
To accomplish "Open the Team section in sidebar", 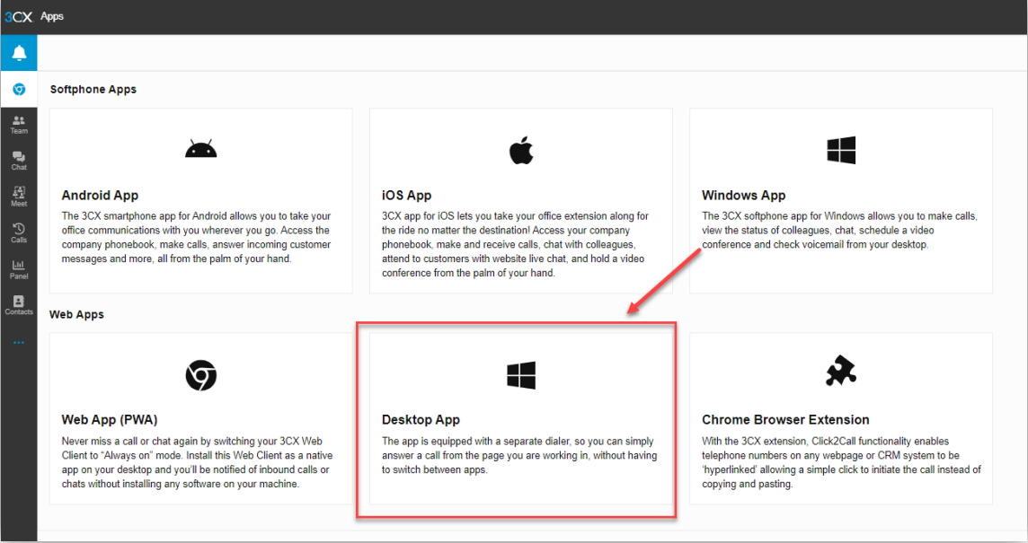I will pos(19,125).
